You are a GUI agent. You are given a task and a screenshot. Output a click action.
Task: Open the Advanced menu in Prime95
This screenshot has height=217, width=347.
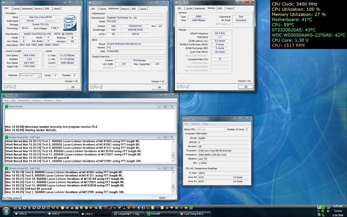[x=24, y=101]
